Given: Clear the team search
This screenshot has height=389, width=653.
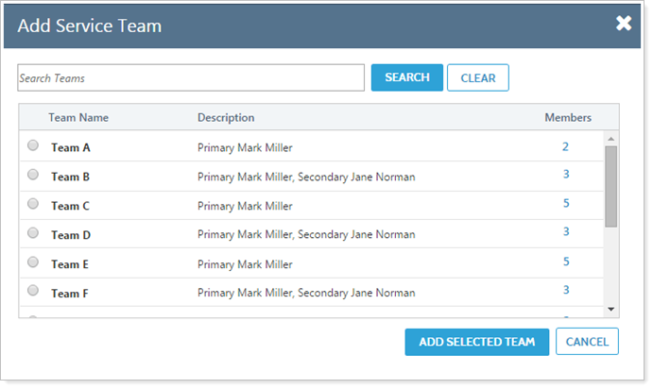Looking at the screenshot, I should 477,78.
